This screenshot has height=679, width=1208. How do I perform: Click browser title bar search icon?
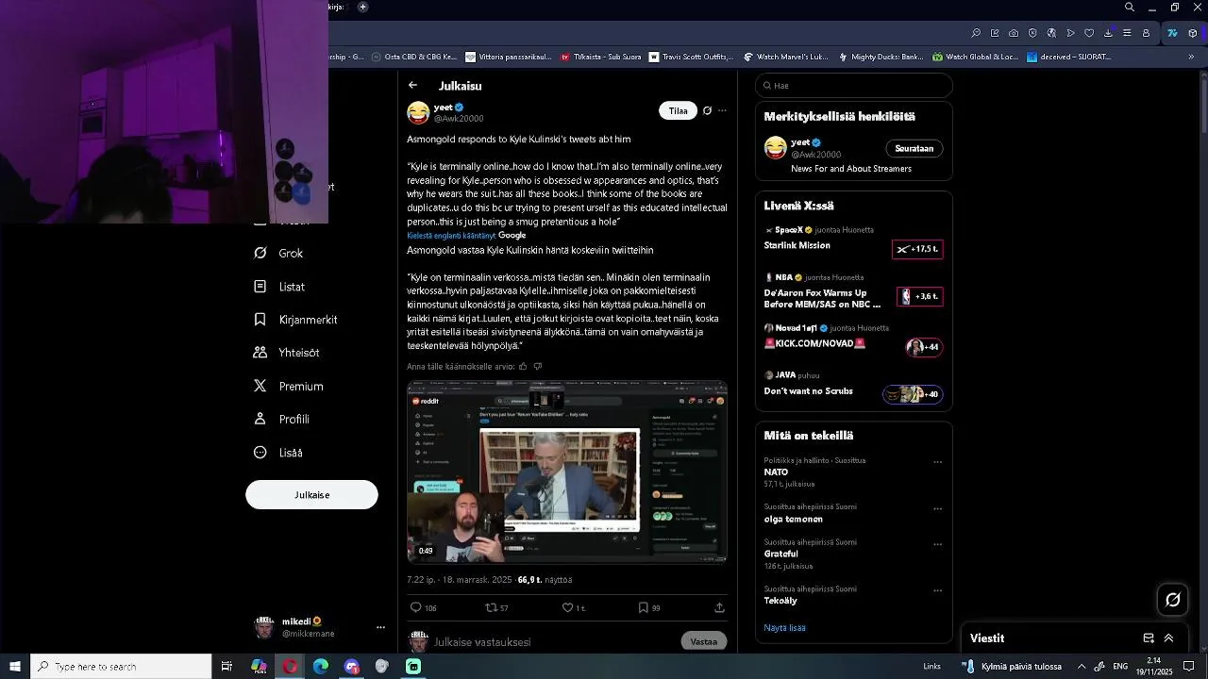1130,8
